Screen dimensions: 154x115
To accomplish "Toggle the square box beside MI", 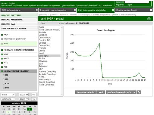I will click(x=4, y=75).
